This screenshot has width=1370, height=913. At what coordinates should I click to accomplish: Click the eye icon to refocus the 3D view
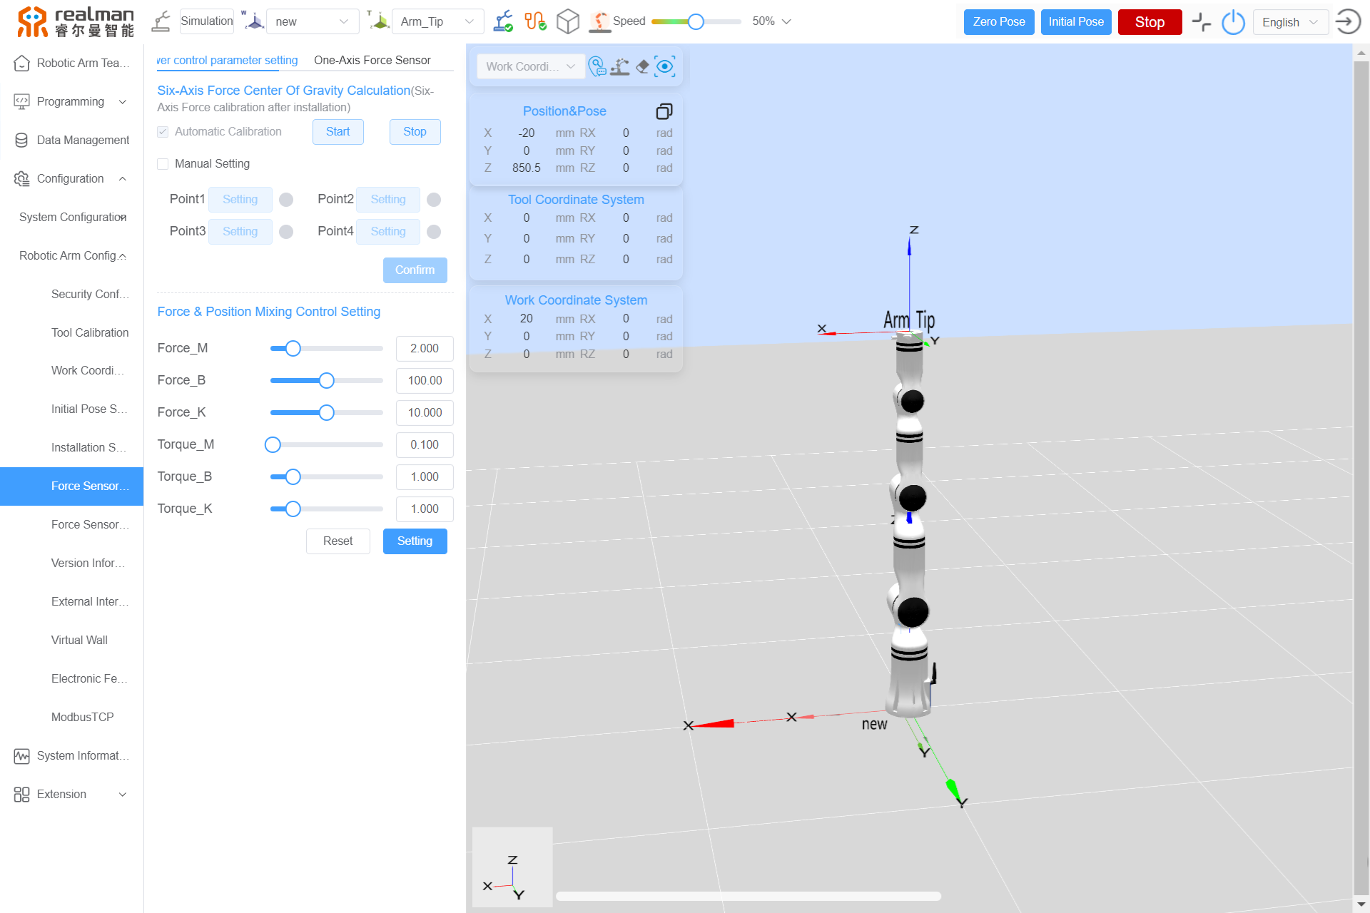point(665,66)
